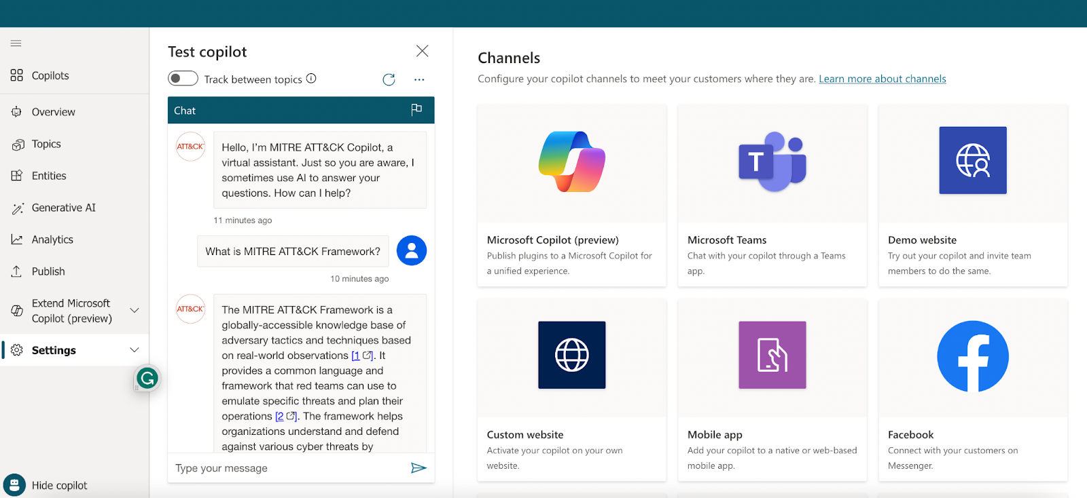Click the Hide copilot bot icon

(14, 485)
